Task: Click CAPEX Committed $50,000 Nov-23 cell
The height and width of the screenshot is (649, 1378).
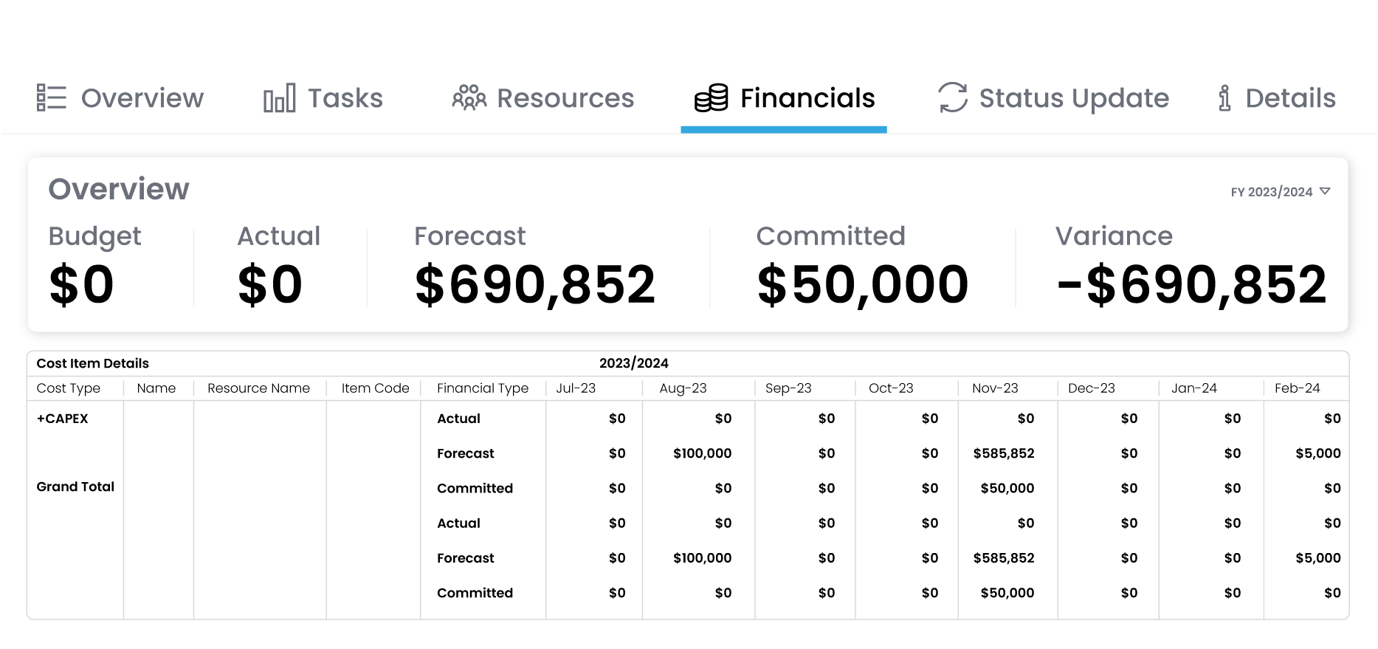Action: click(x=1007, y=488)
